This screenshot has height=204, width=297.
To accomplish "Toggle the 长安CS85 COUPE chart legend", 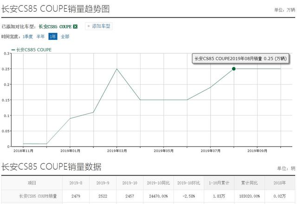I will click(32, 50).
